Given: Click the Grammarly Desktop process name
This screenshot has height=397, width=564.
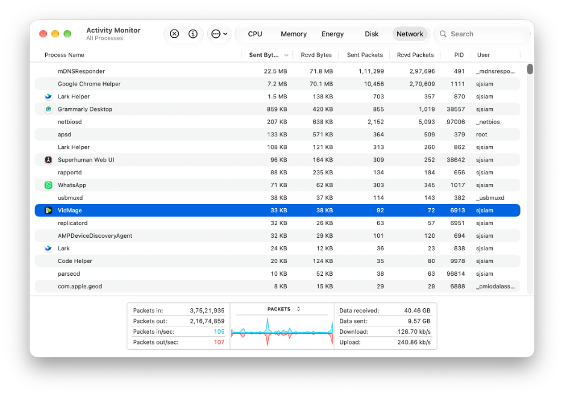Looking at the screenshot, I should [85, 109].
